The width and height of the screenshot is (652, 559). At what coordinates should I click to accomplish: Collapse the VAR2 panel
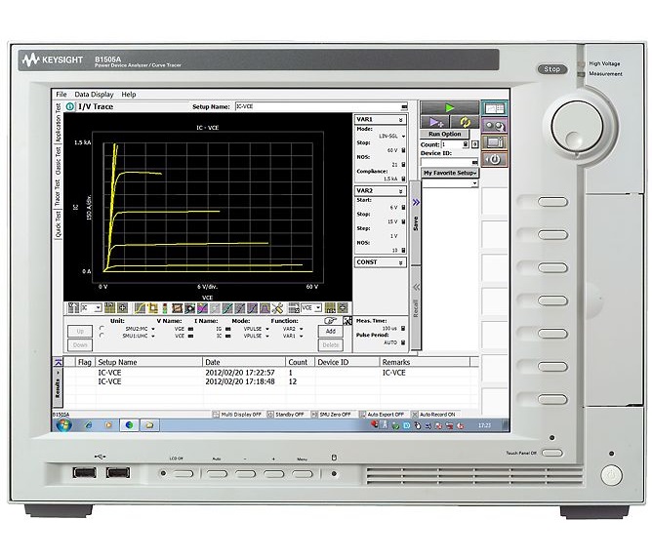tap(400, 191)
